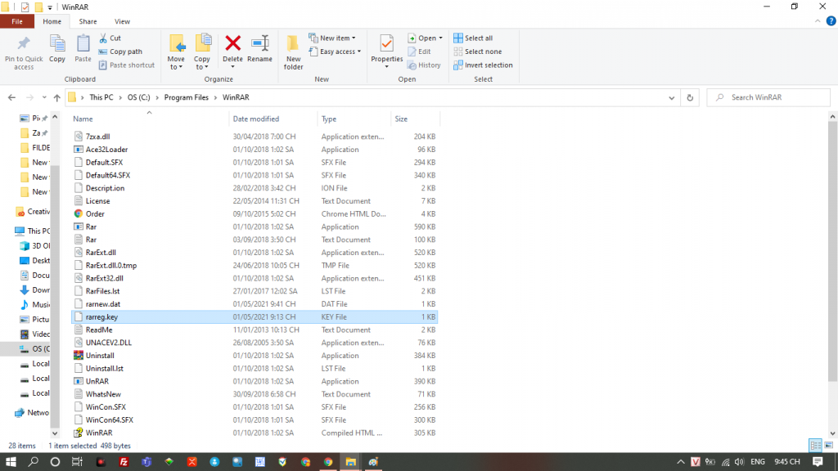Click OS (C:) in address path
The image size is (838, 471).
coord(138,97)
